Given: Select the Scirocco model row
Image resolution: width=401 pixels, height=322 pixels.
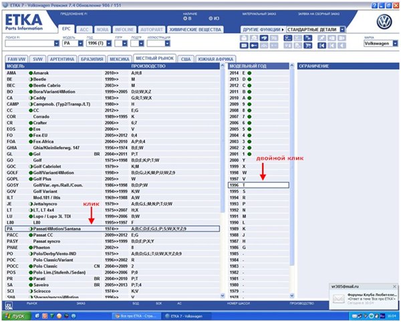Looking at the screenshot, I should (x=112, y=291).
